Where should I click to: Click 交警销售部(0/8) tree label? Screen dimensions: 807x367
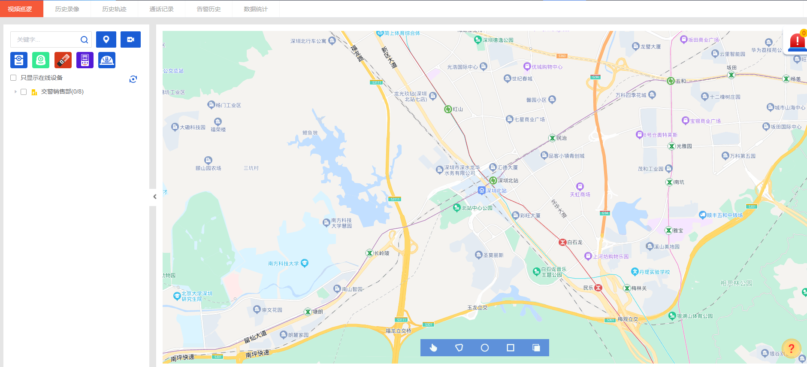pyautogui.click(x=62, y=91)
